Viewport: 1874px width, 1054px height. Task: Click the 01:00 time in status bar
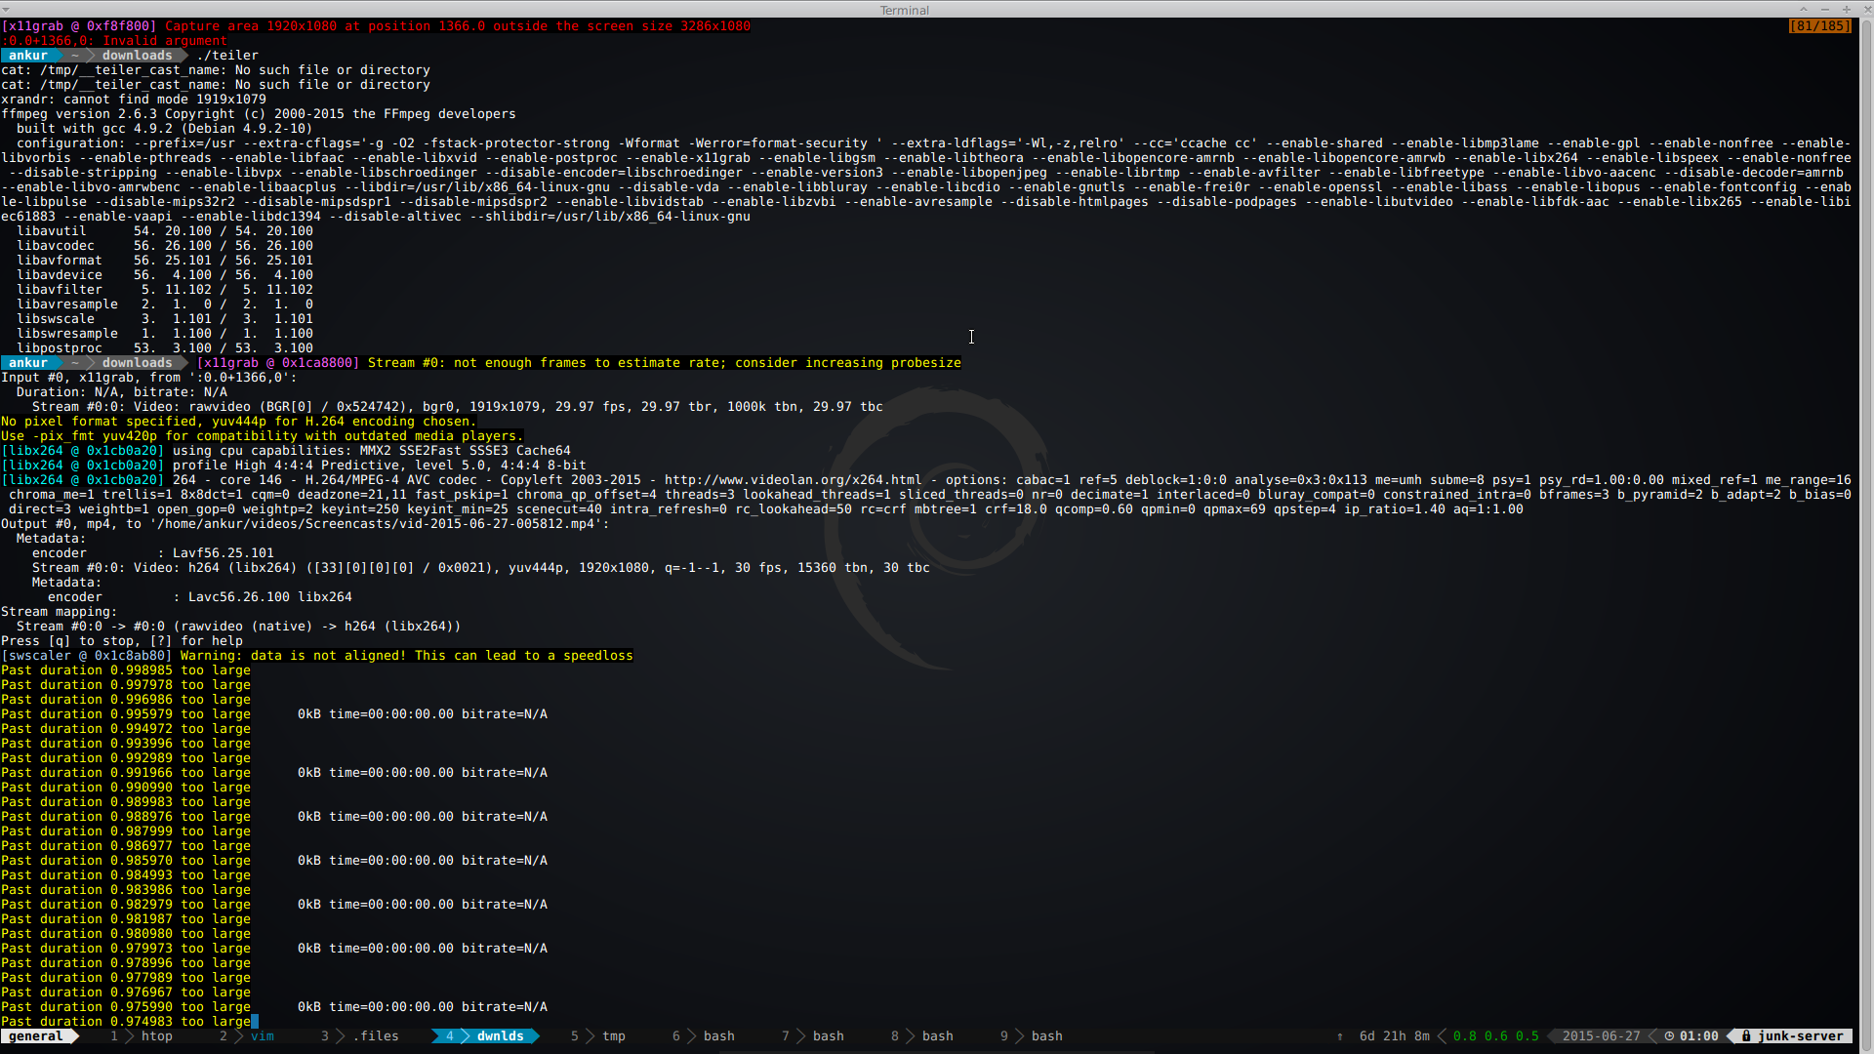1699,1036
